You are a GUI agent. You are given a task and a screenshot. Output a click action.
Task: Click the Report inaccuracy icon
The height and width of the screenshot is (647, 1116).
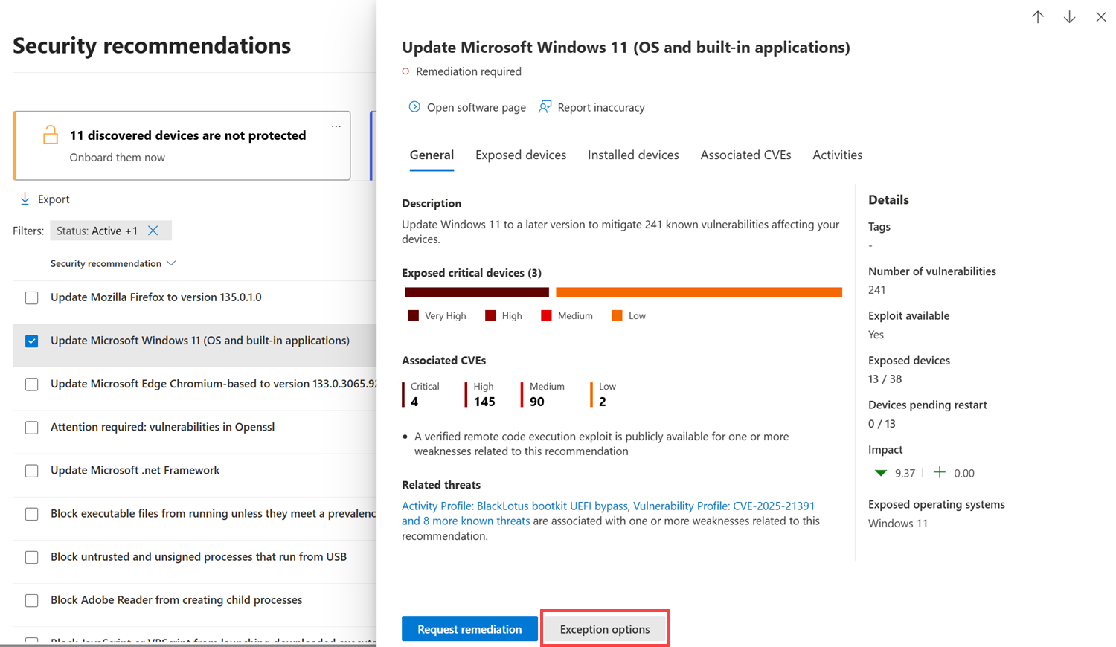(545, 107)
